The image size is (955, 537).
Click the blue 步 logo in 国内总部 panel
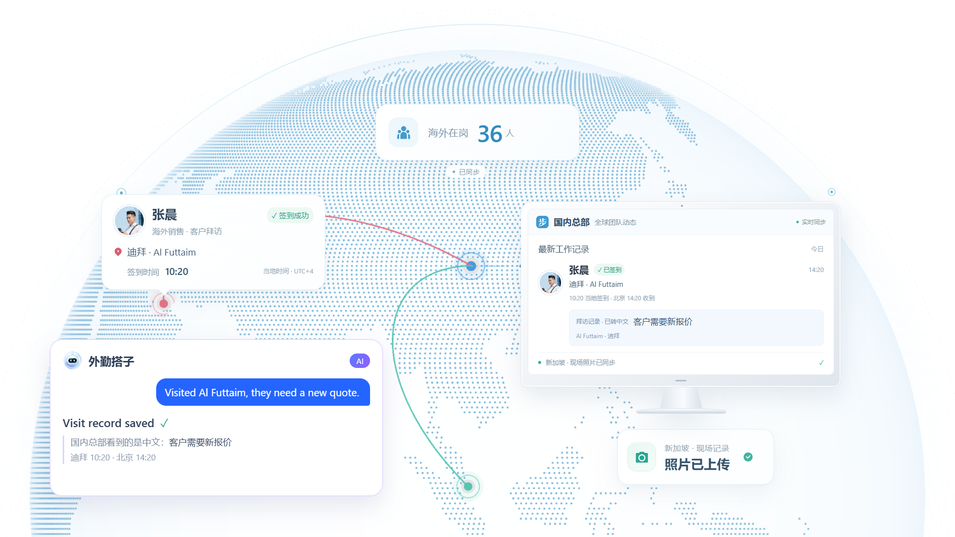click(x=542, y=222)
